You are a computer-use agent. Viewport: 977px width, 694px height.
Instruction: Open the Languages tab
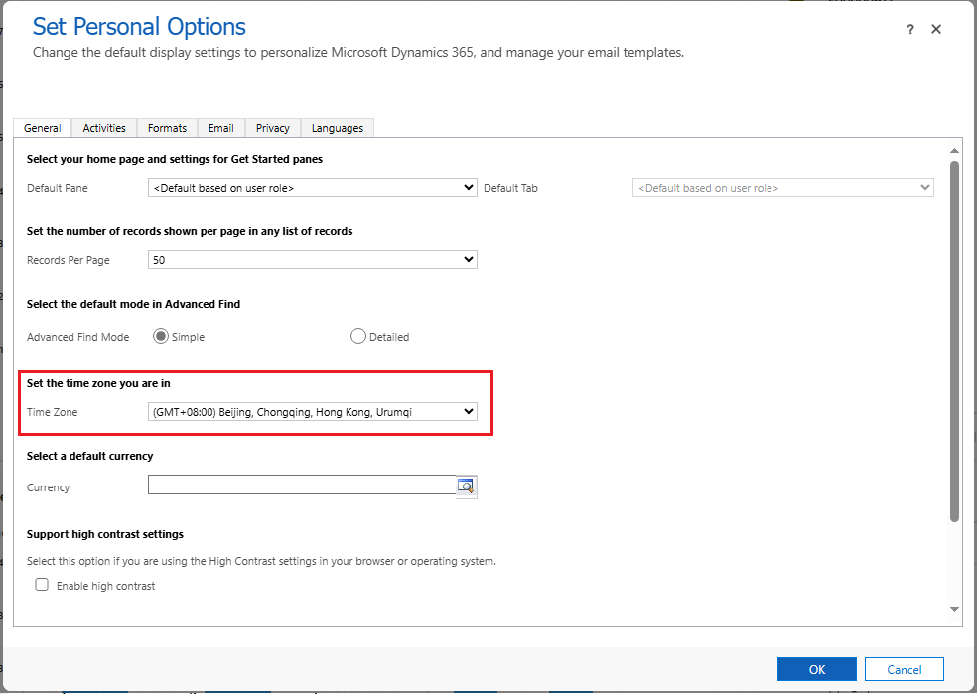[338, 128]
